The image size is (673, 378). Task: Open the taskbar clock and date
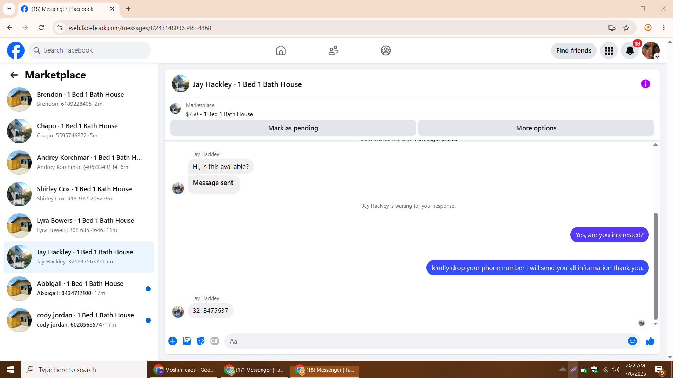635,370
